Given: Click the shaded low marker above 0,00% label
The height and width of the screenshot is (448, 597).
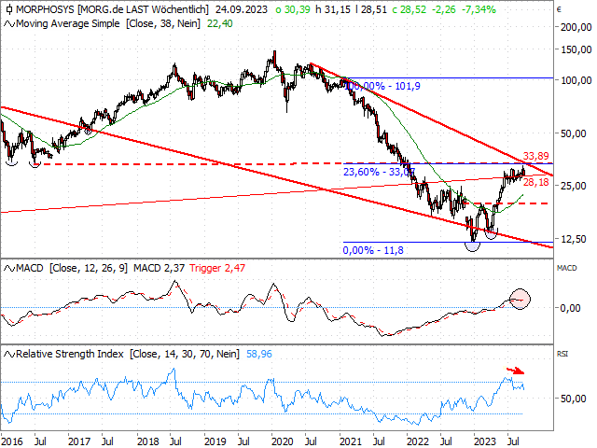Looking at the screenshot, I should coord(473,246).
